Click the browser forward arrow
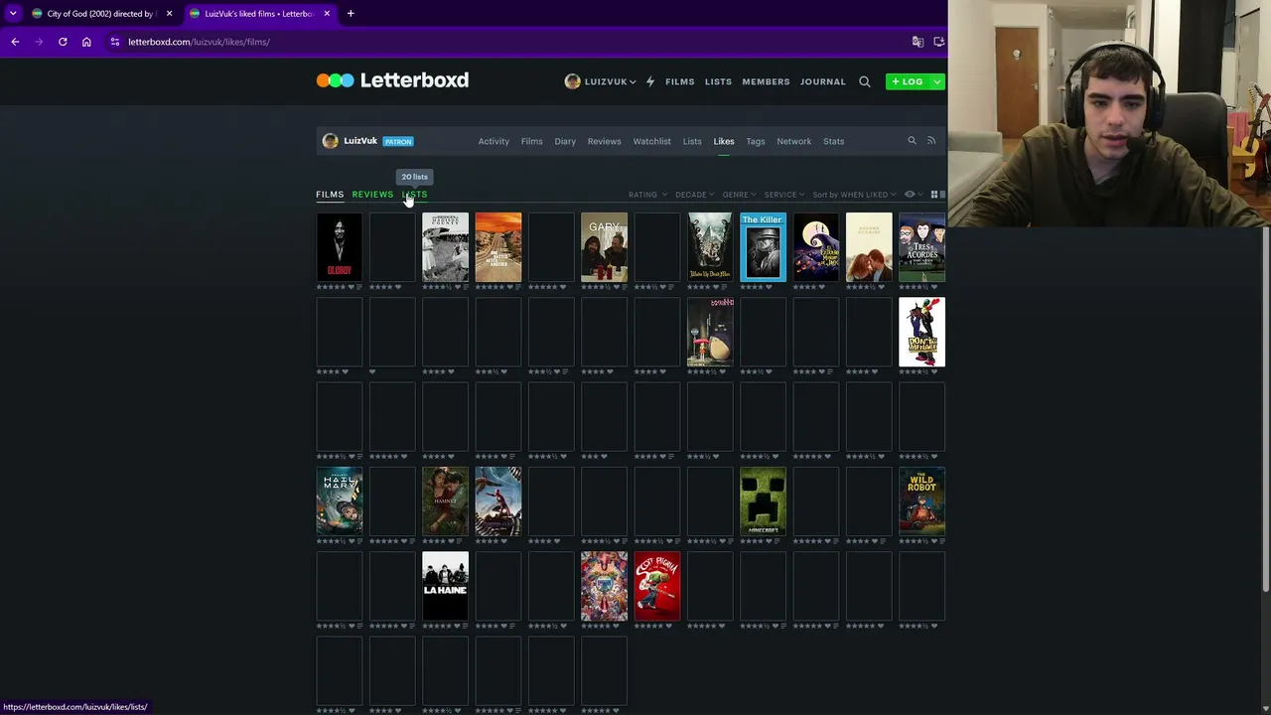Image resolution: width=1271 pixels, height=715 pixels. pyautogui.click(x=39, y=42)
